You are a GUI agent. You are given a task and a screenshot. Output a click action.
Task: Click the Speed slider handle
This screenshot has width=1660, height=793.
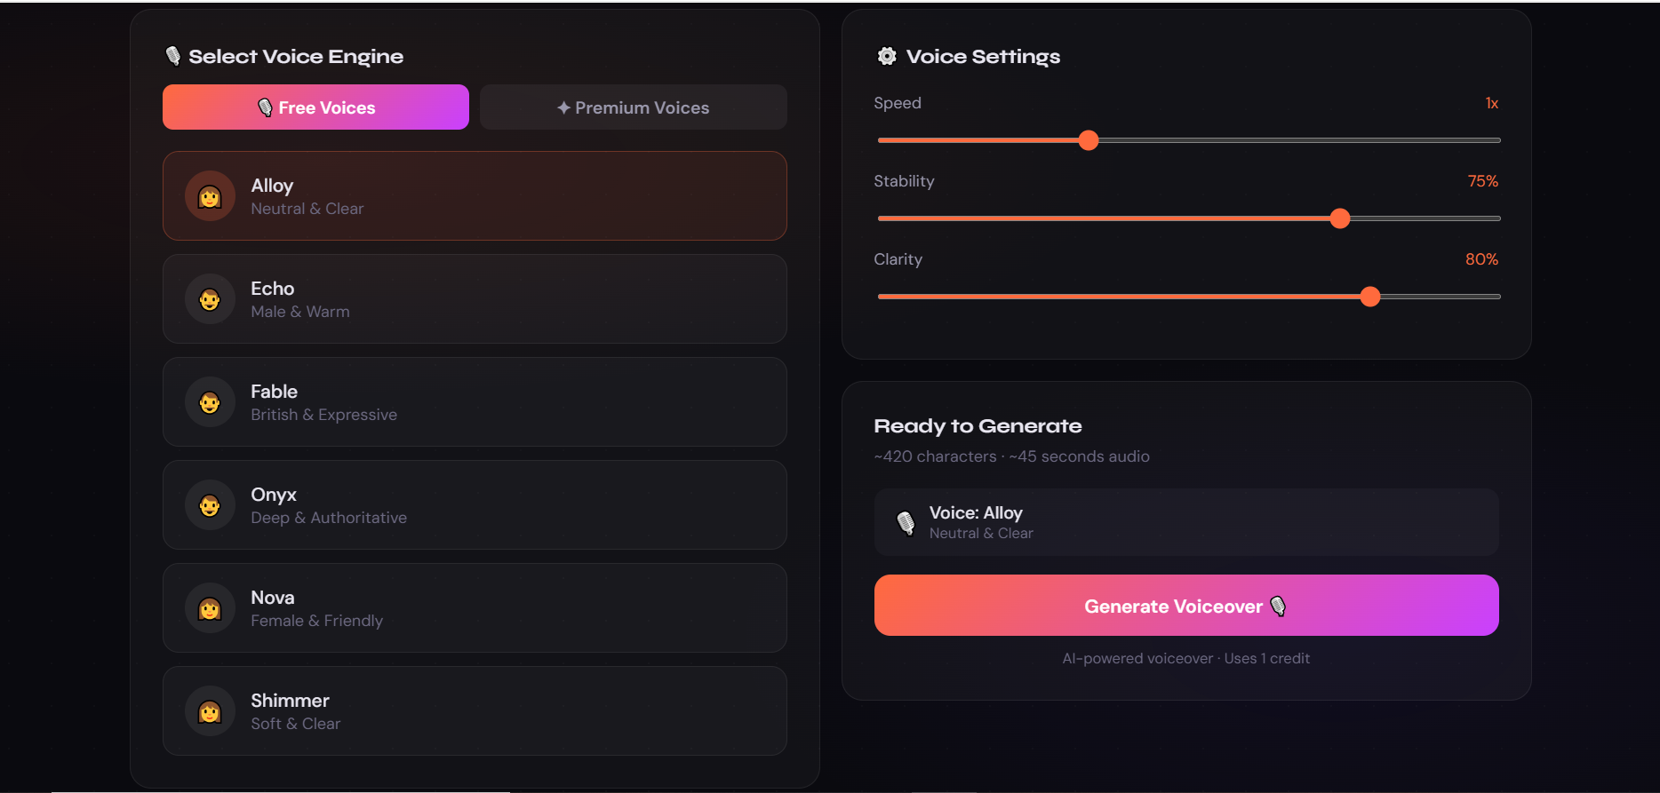[1088, 139]
